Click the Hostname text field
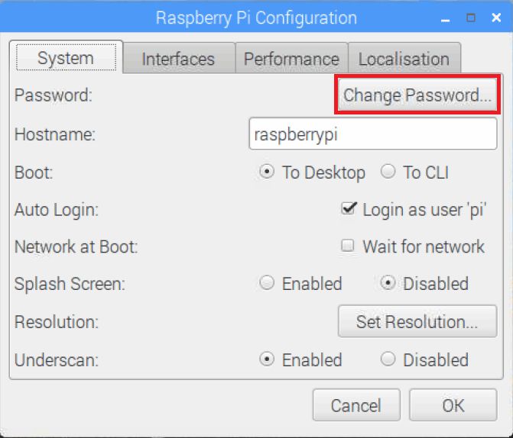 [x=373, y=134]
